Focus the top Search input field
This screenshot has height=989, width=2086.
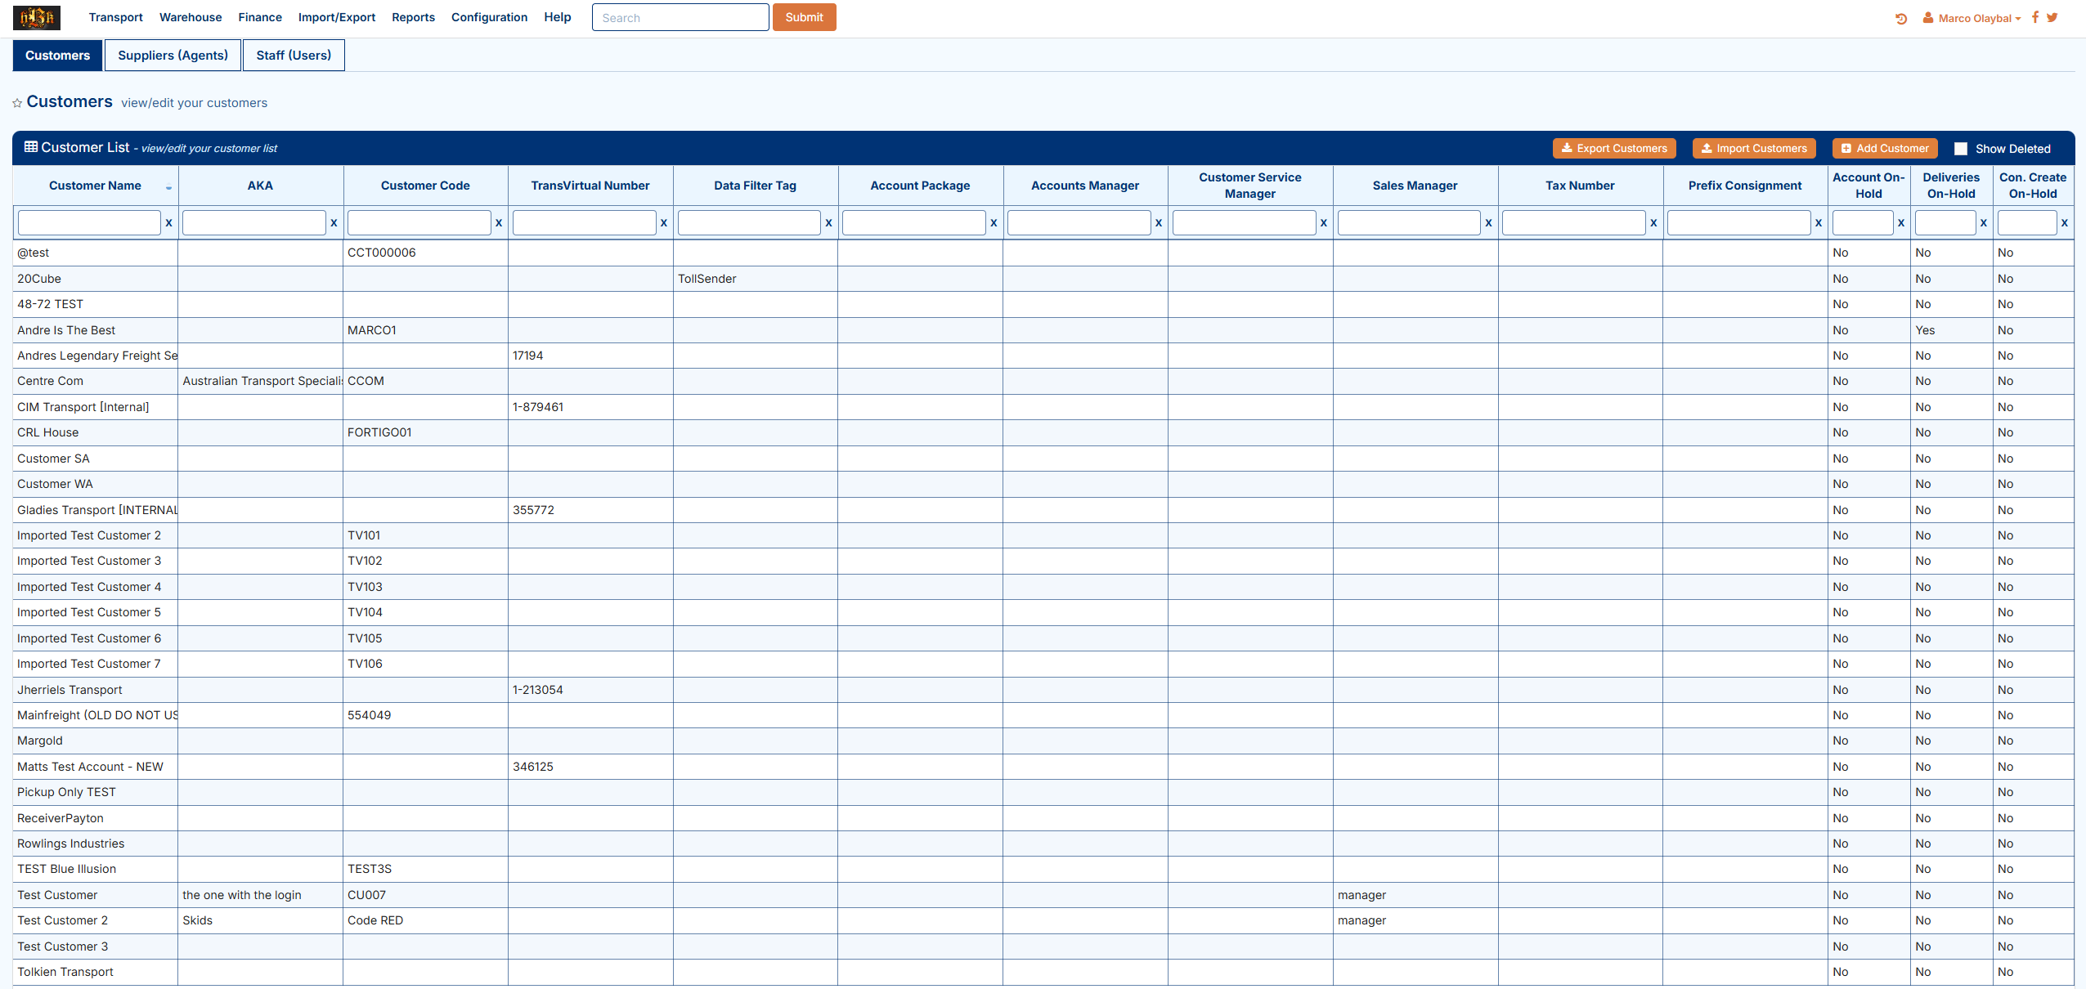[680, 17]
